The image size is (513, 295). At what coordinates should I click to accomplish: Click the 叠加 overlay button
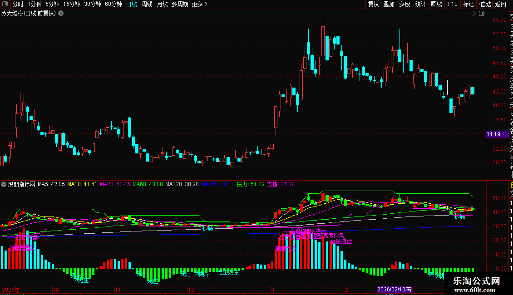point(389,4)
